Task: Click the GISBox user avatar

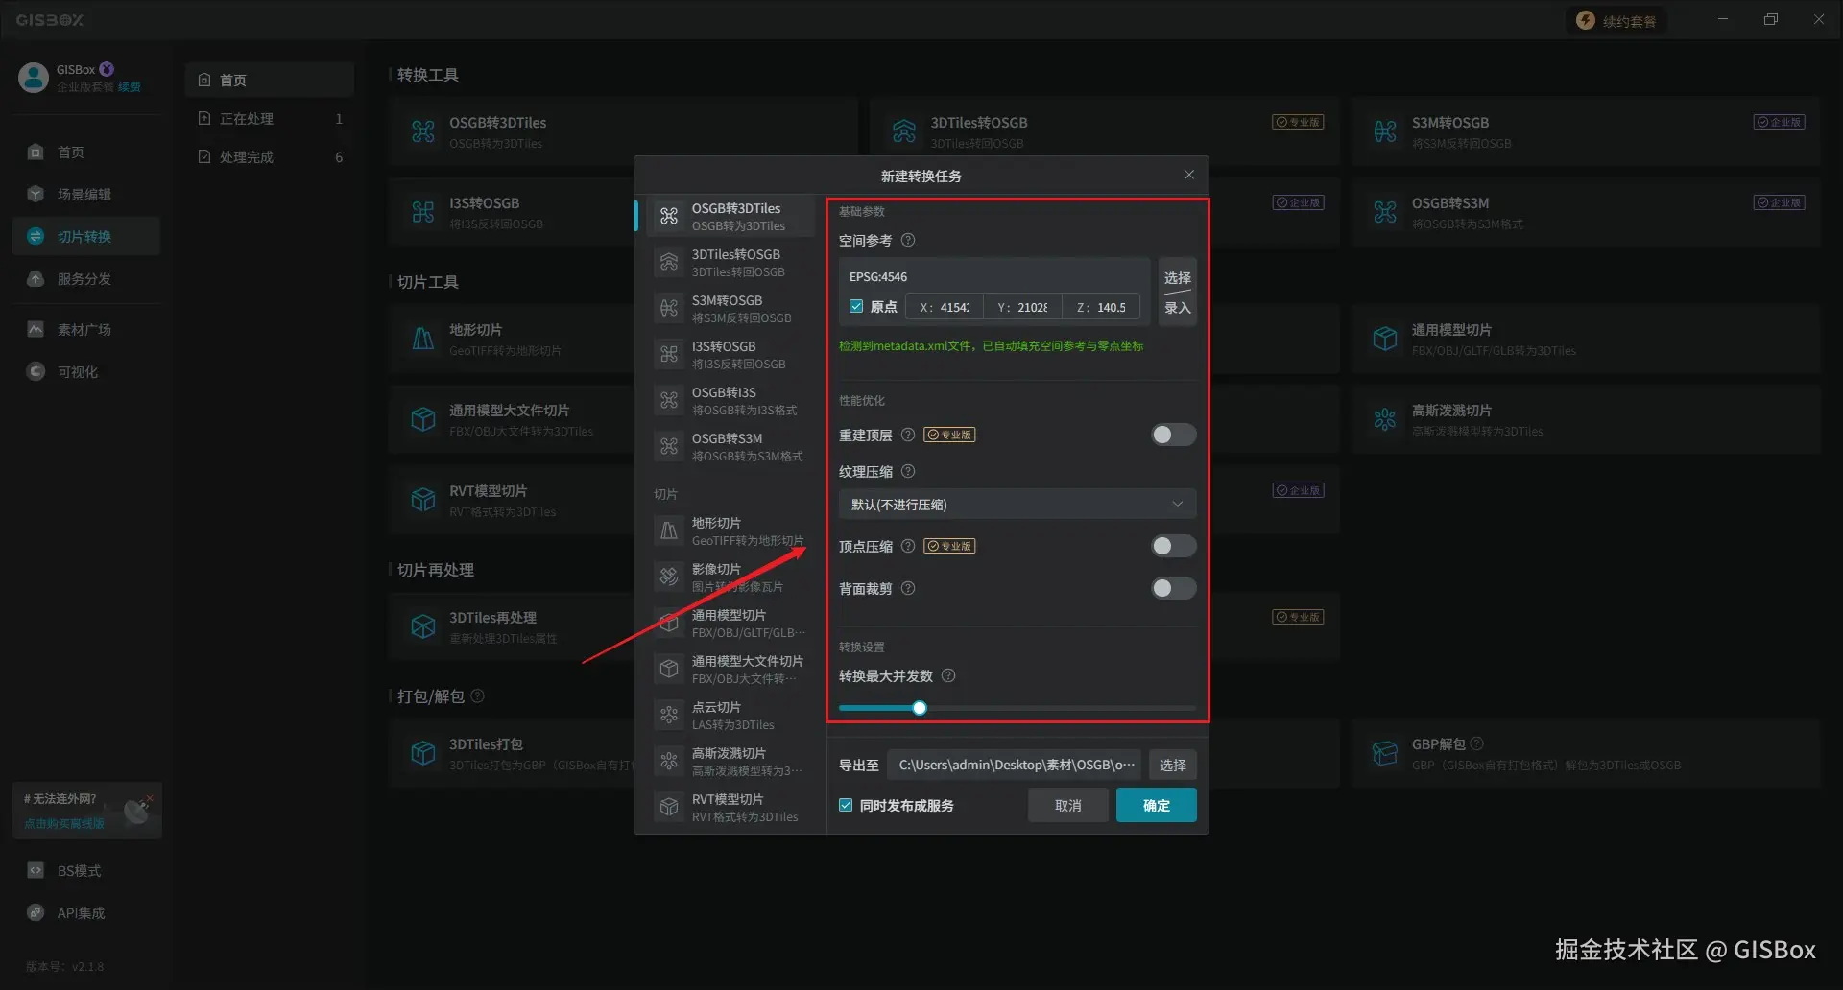Action: 34,78
